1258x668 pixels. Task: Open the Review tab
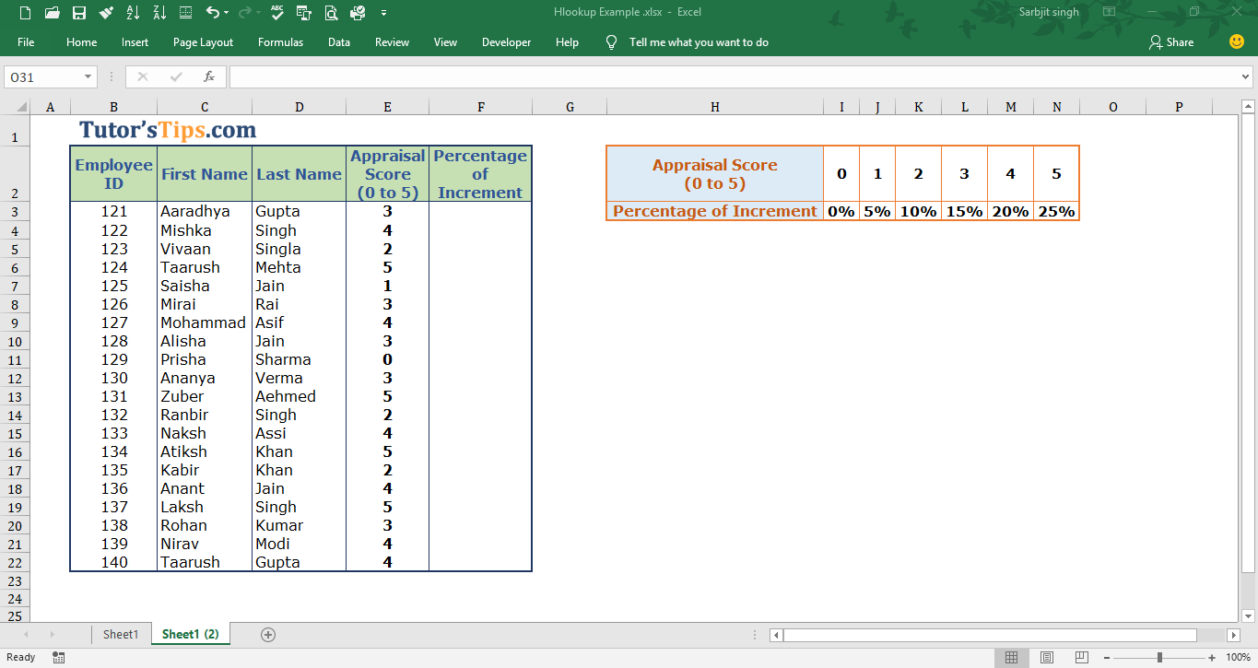coord(392,42)
